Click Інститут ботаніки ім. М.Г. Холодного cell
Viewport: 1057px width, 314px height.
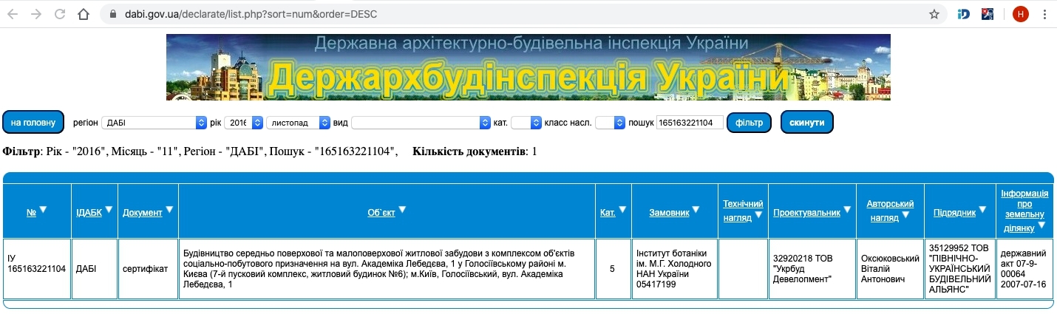click(x=673, y=269)
